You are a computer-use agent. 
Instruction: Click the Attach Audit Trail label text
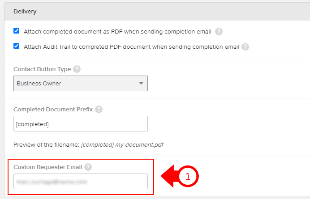click(x=131, y=46)
